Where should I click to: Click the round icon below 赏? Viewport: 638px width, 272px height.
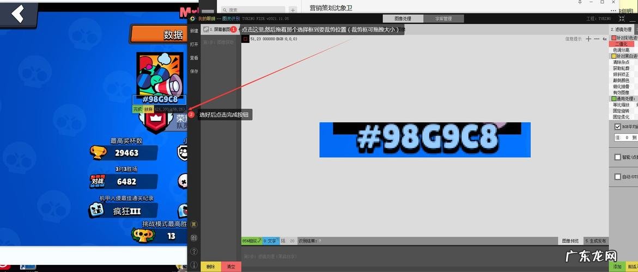194,238
